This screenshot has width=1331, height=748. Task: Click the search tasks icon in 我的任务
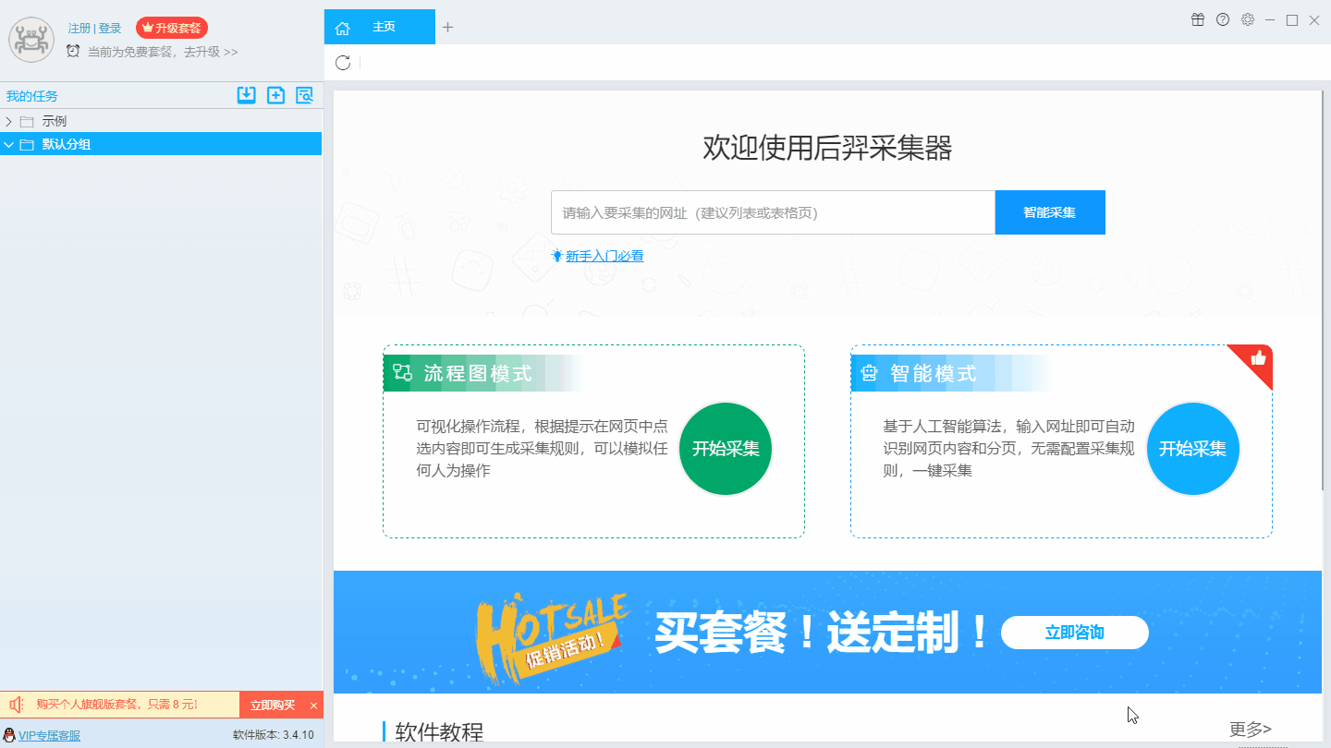click(304, 94)
